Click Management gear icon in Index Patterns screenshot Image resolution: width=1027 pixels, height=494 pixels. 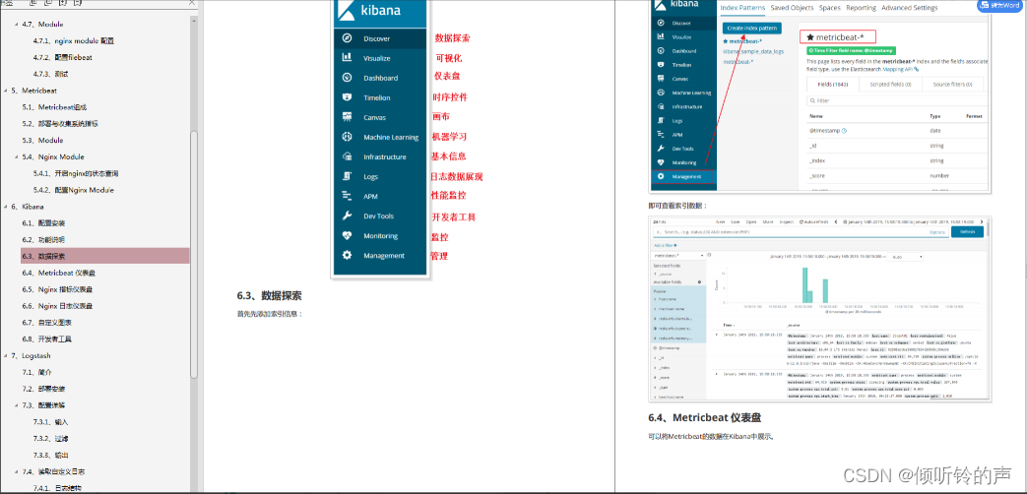660,177
